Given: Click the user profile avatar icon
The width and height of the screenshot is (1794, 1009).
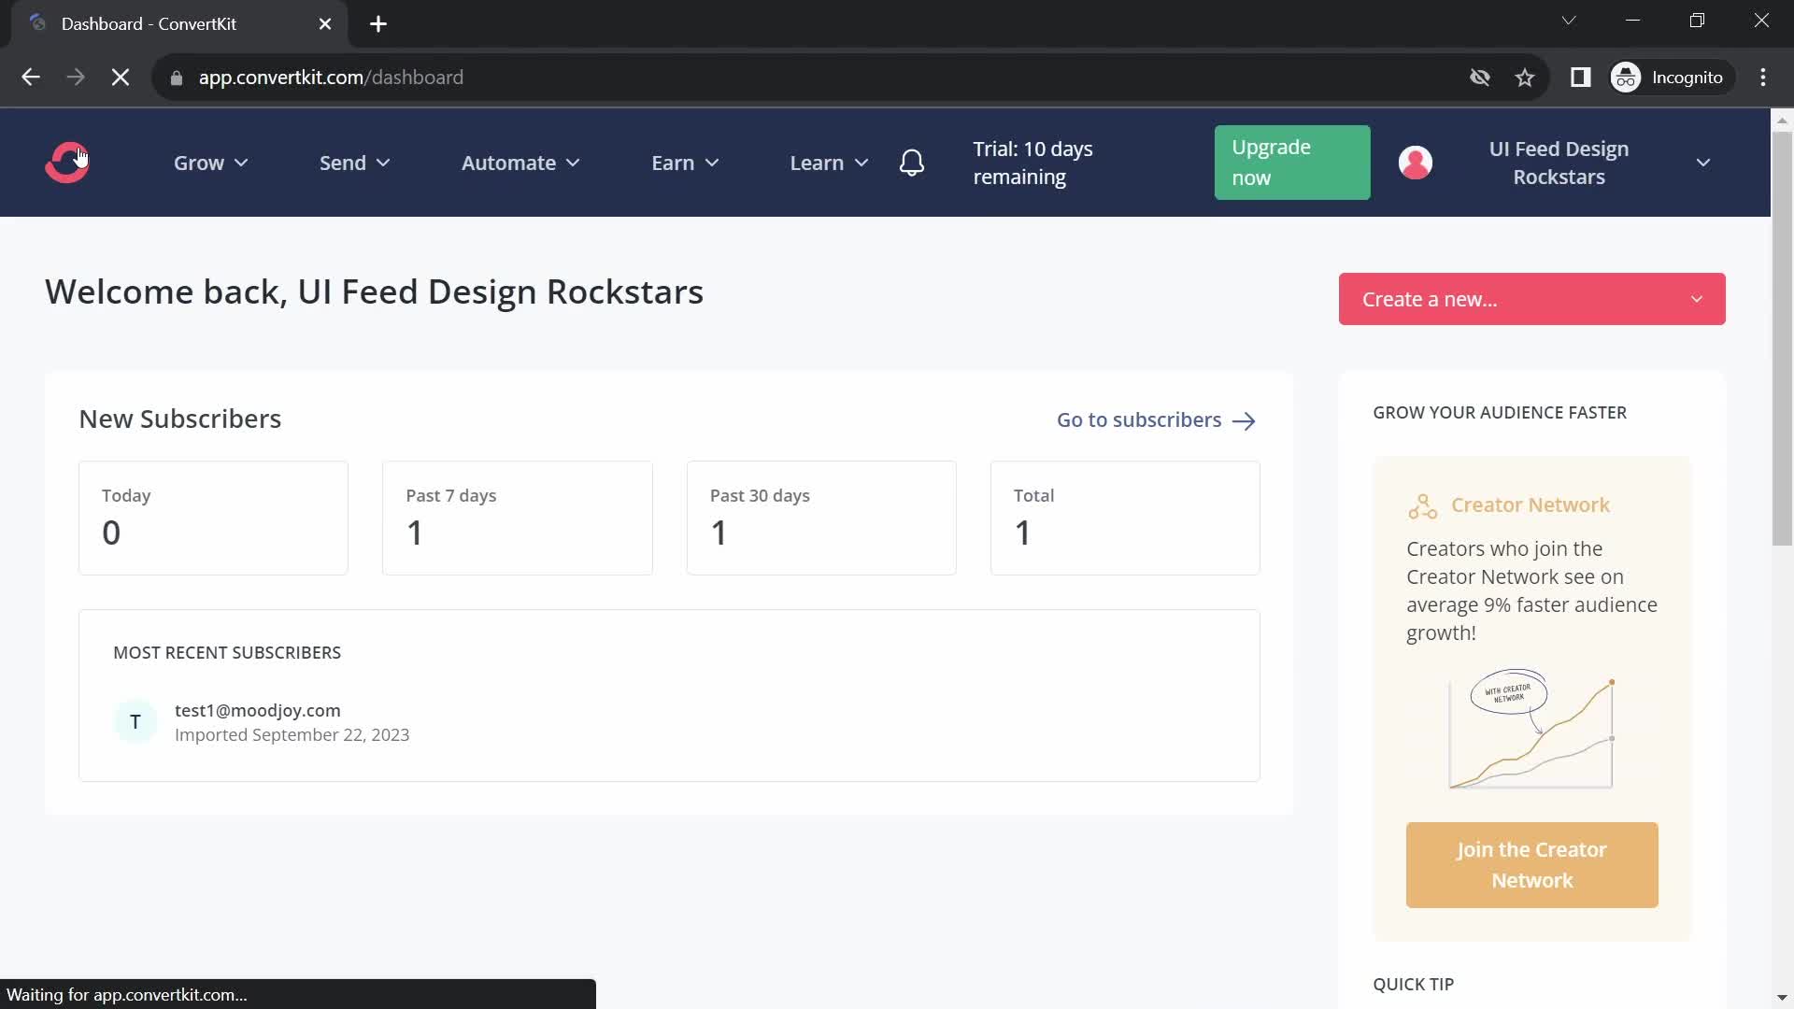Looking at the screenshot, I should [1415, 163].
